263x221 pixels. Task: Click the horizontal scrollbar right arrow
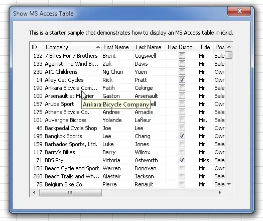pos(220,192)
